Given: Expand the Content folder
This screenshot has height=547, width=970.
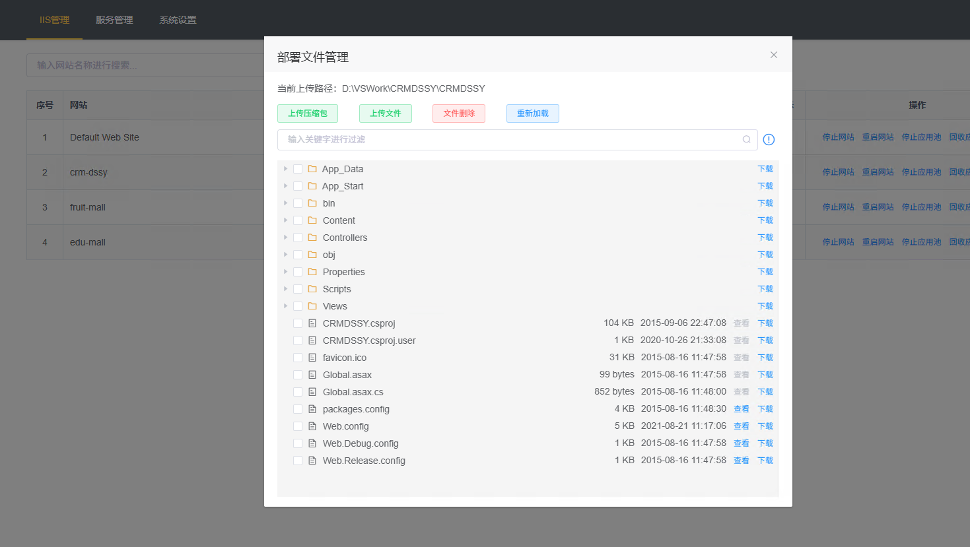Looking at the screenshot, I should click(x=285, y=220).
